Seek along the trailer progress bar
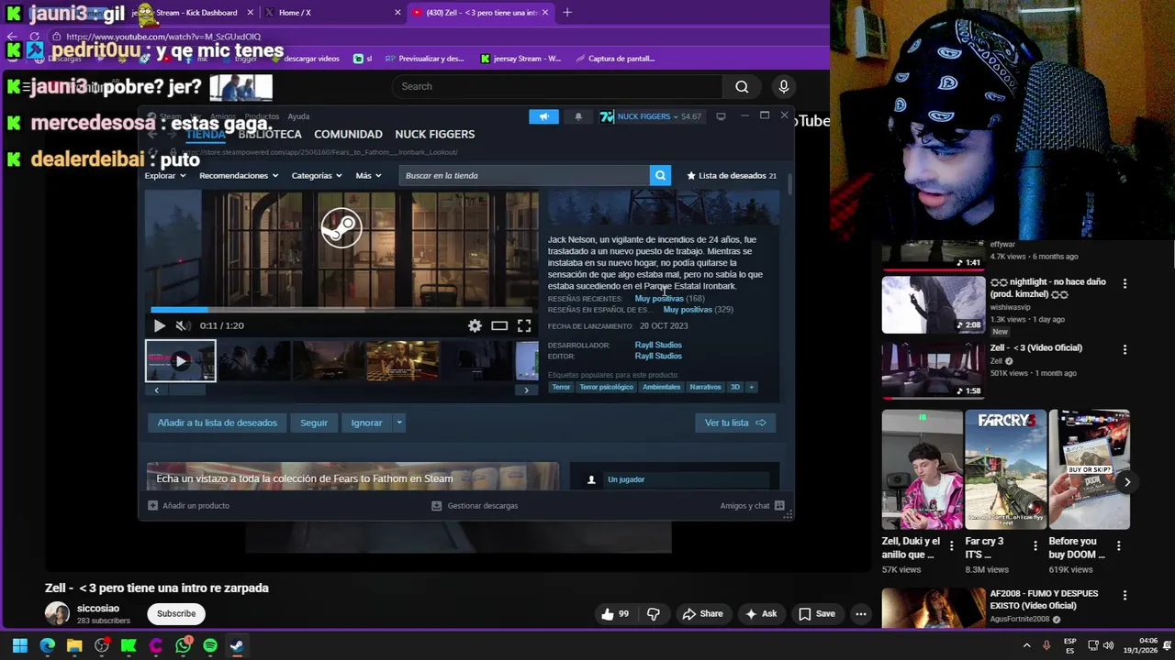 coord(341,310)
